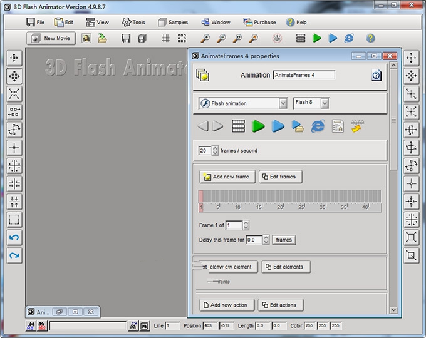Viewport: 426px width, 338px height.
Task: Open the File menu
Action: point(36,23)
